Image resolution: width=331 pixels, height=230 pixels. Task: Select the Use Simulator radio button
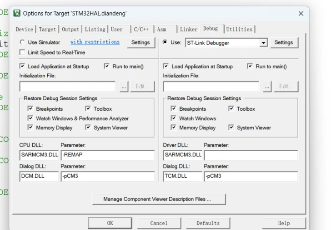click(22, 42)
